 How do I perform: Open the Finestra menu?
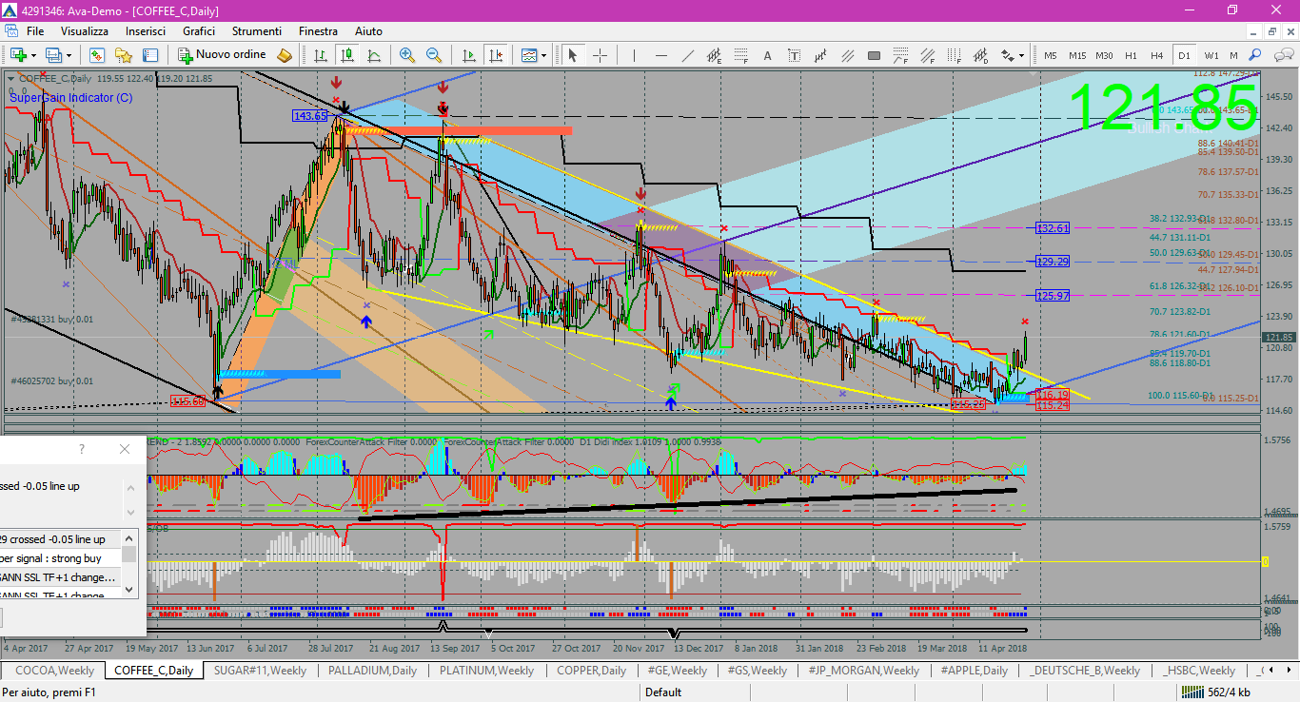click(318, 31)
